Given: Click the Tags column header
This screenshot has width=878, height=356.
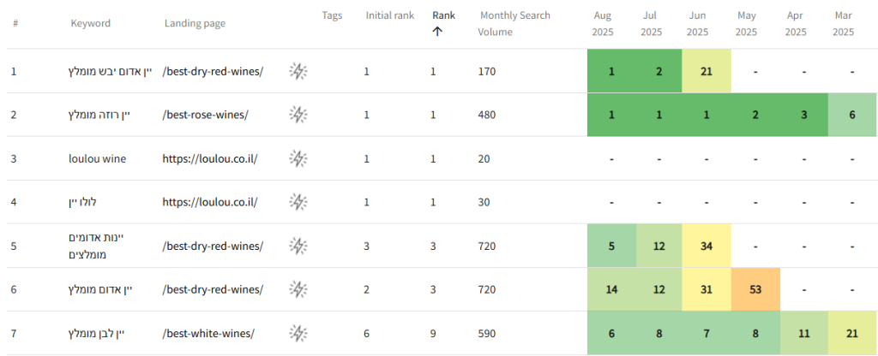Looking at the screenshot, I should (x=332, y=15).
